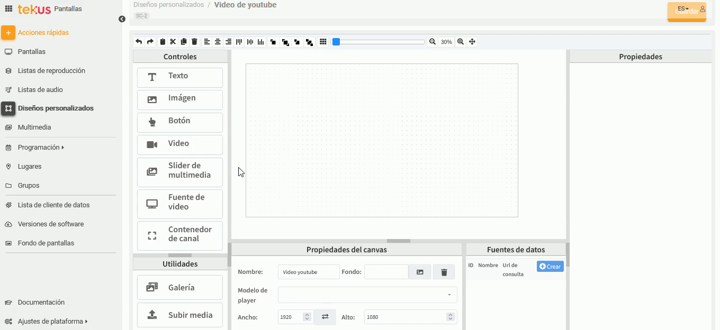The image size is (720, 330).
Task: Click the Crear data source button
Action: click(x=550, y=267)
